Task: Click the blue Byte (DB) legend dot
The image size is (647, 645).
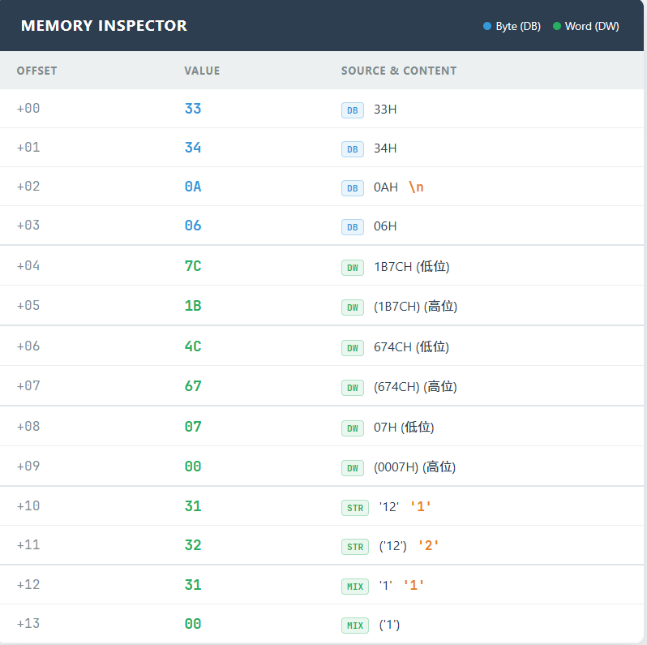Action: [x=487, y=26]
